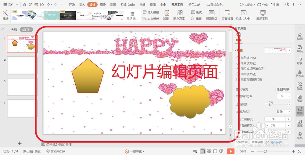Click the Redo arrow icon
305x155 pixels.
[56, 5]
